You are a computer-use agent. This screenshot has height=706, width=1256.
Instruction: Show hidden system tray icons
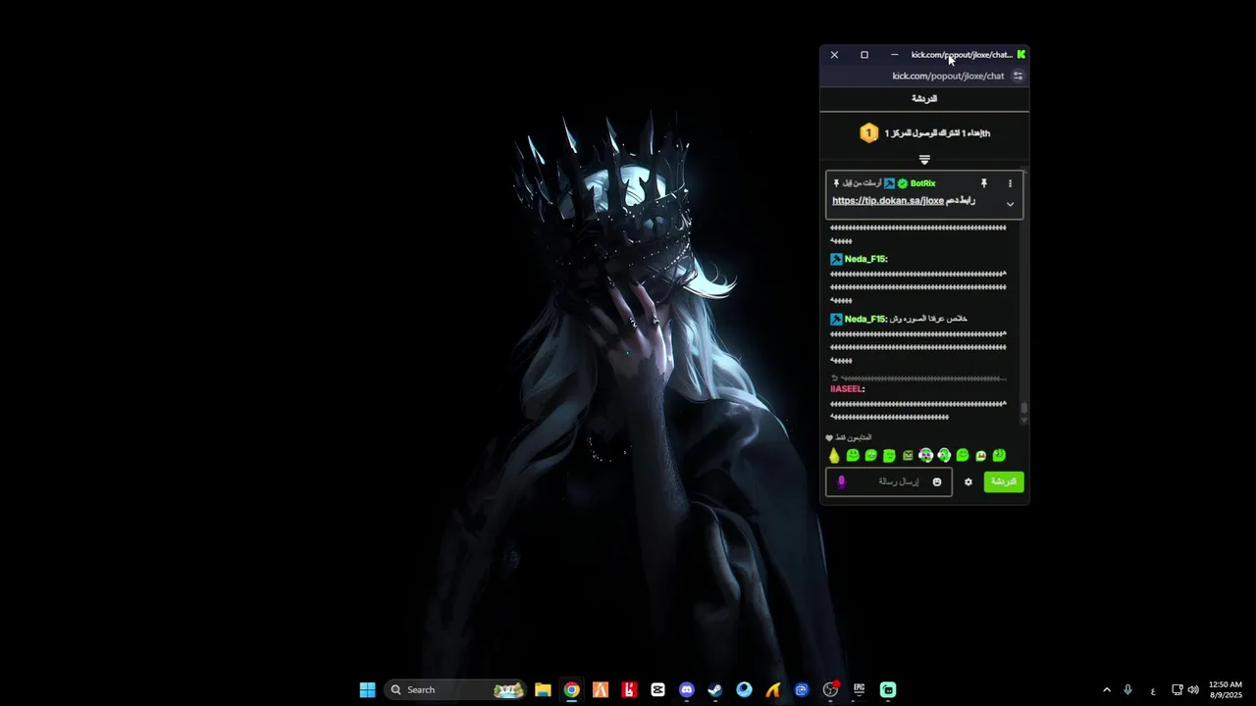click(1107, 690)
